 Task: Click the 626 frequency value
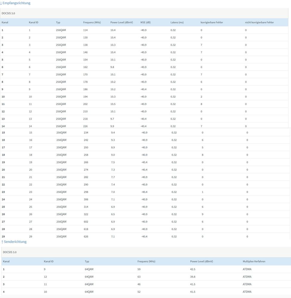86,237
